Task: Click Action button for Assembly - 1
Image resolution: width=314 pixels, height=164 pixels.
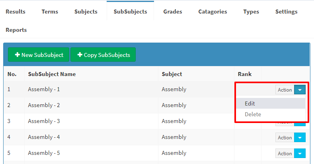Action: point(285,90)
